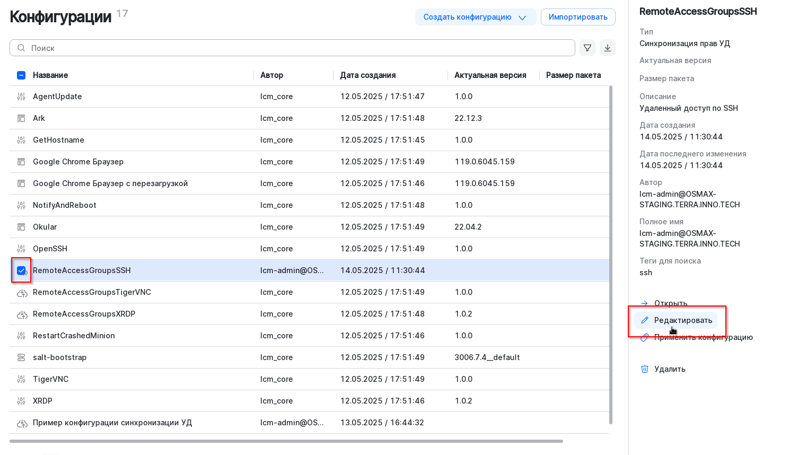Click the RemoteAccessGroupsXRDP cloud sync icon
Screen dimensions: 798x455
click(x=22, y=314)
